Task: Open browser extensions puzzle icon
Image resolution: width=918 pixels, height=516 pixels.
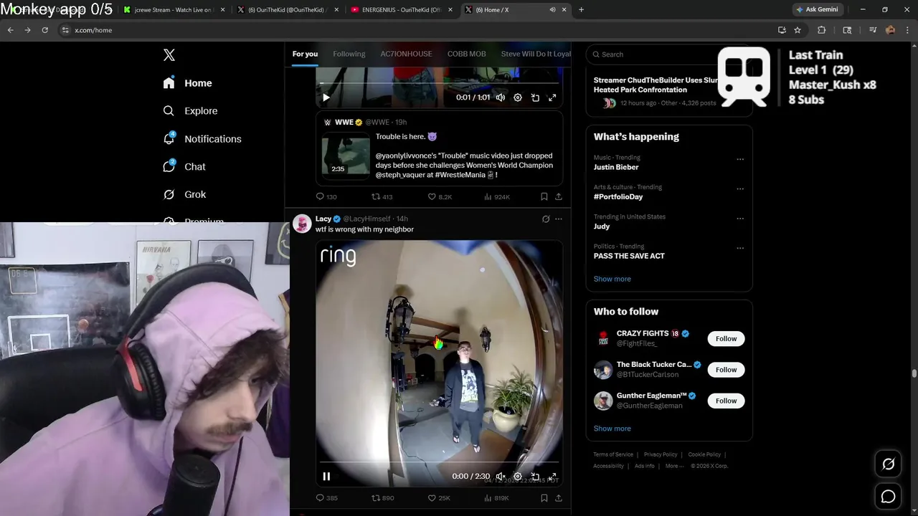Action: (x=822, y=30)
